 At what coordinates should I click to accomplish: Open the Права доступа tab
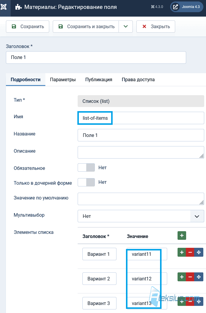tap(138, 80)
